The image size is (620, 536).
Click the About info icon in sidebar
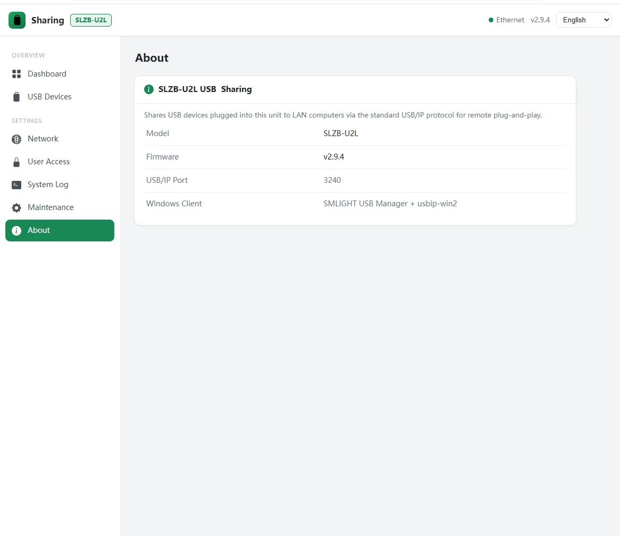point(16,230)
